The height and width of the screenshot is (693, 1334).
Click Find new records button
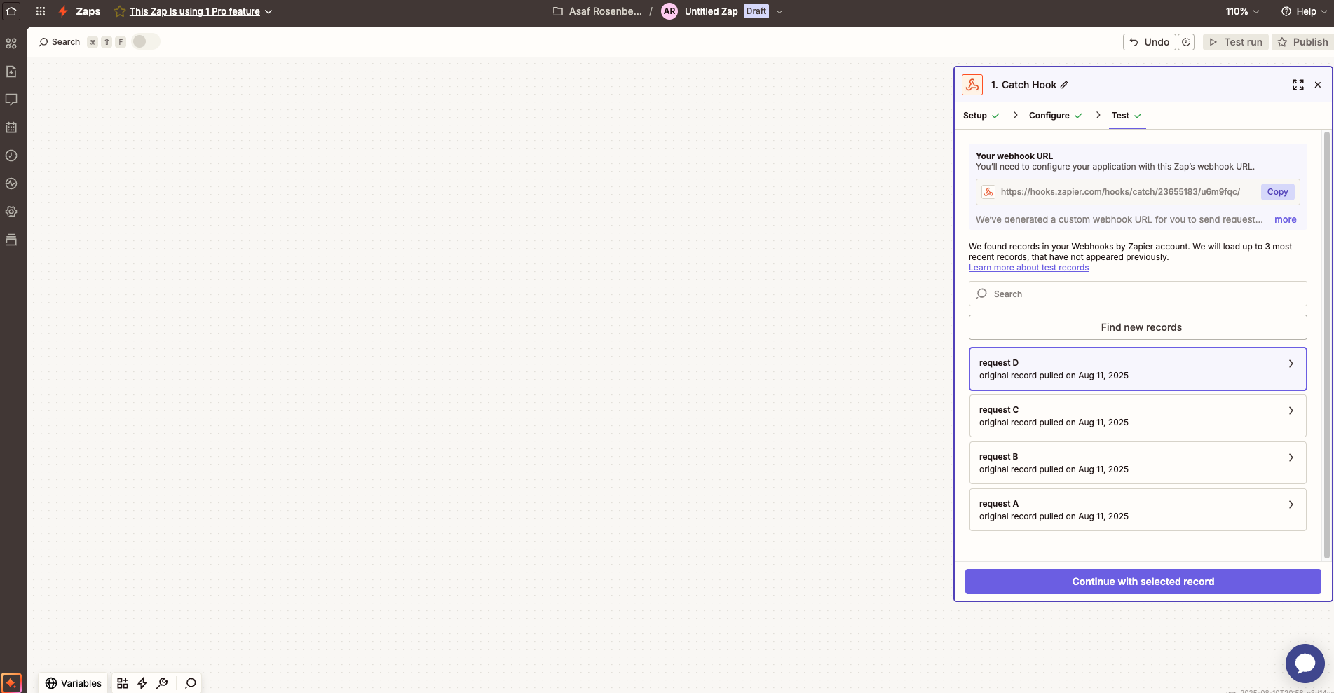coord(1138,327)
